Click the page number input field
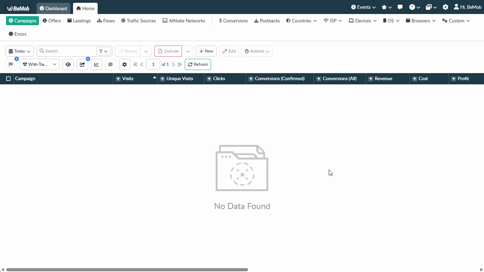Viewport: 484px width, 272px height. (153, 64)
